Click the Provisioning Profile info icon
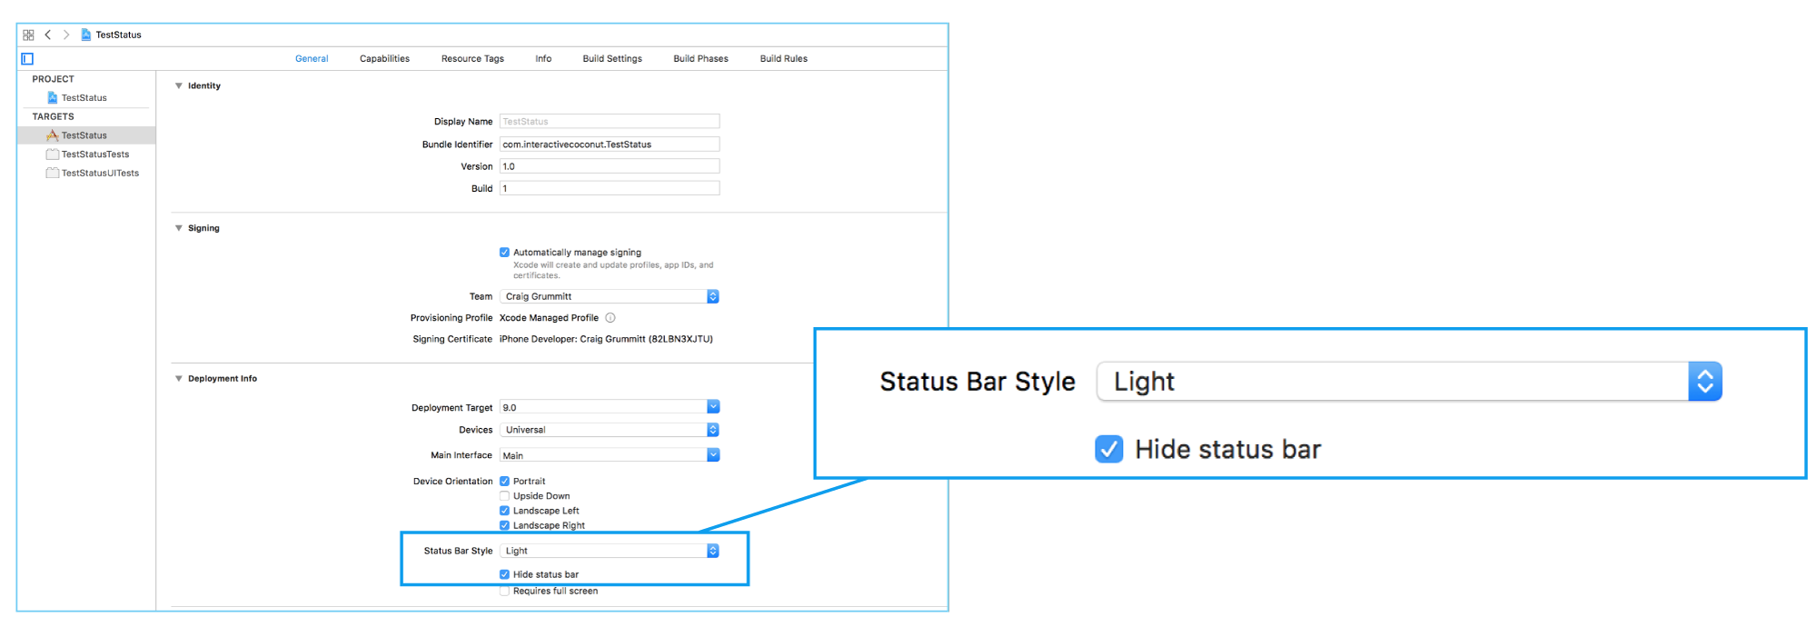The image size is (1817, 627). (611, 318)
